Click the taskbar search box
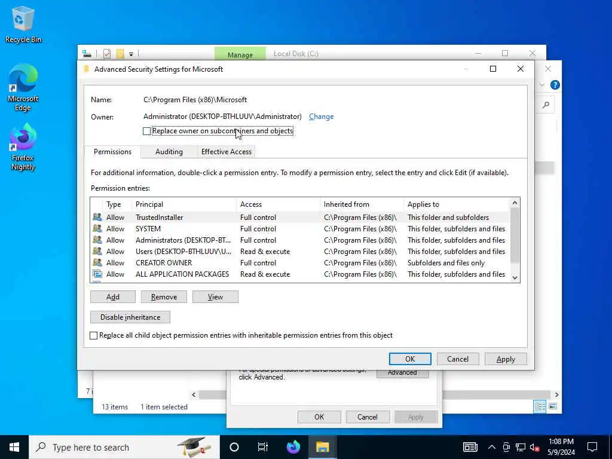The width and height of the screenshot is (612, 459). click(124, 447)
